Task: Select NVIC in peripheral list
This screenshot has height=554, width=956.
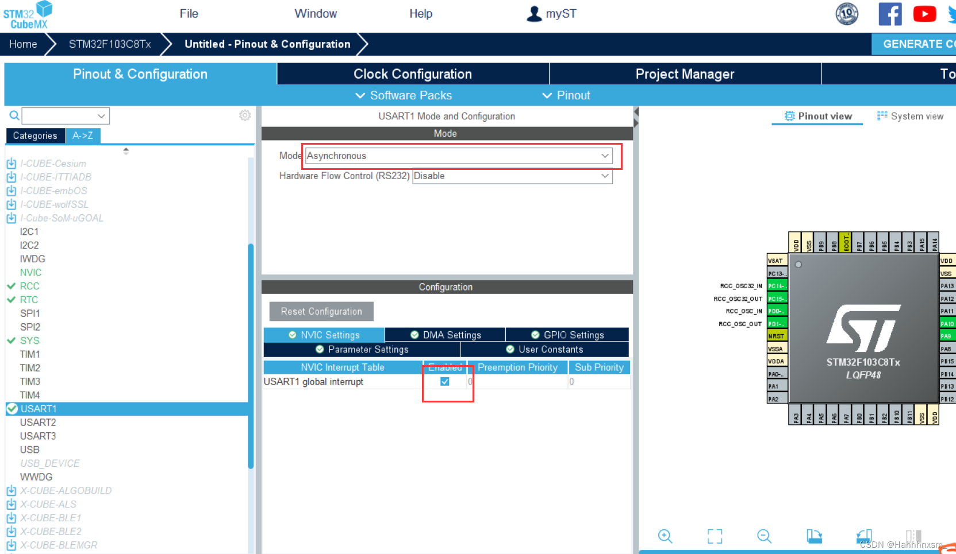Action: [31, 273]
